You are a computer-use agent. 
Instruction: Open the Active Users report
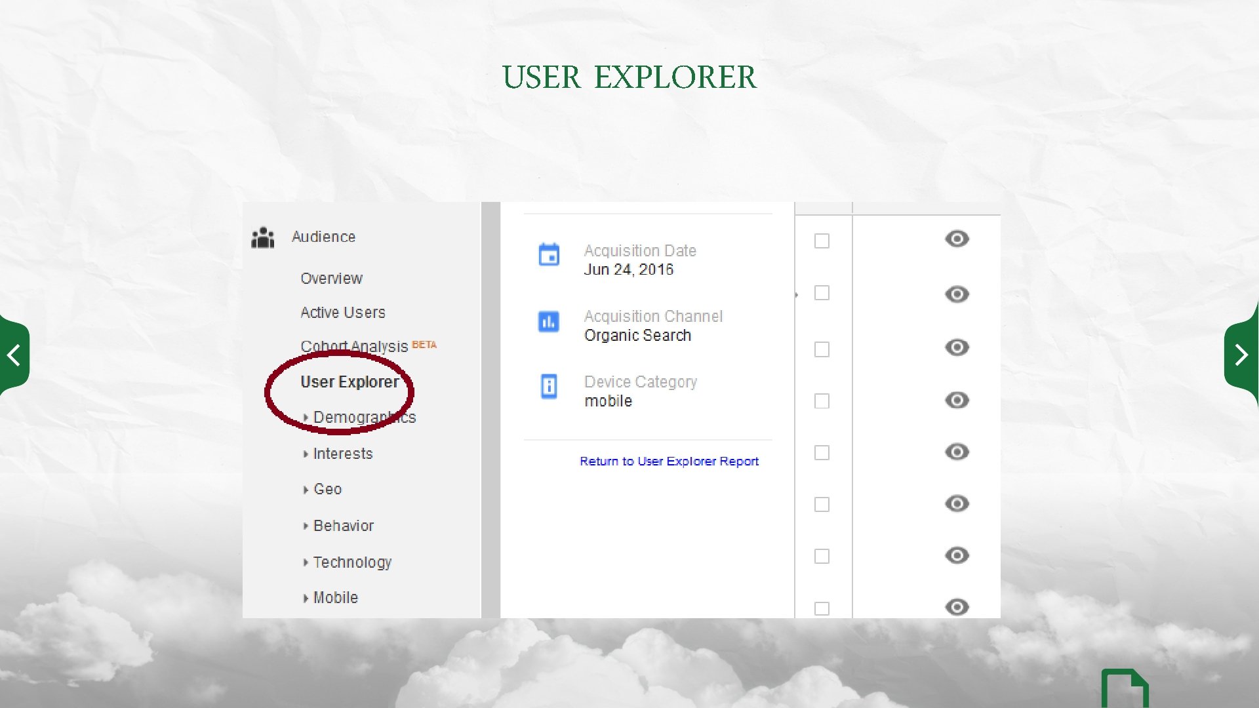(343, 313)
